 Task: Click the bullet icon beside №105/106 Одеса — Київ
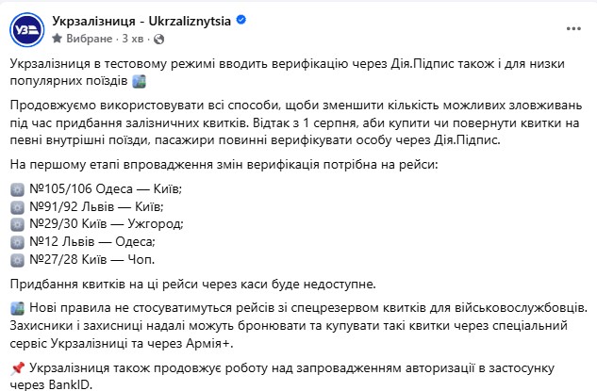18,189
